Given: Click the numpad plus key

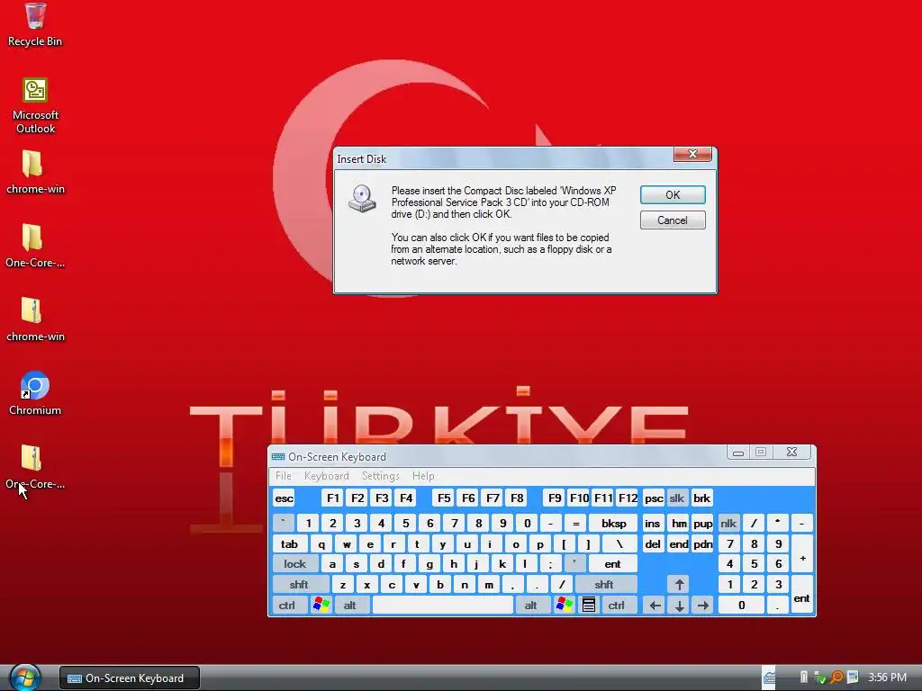Looking at the screenshot, I should tap(802, 553).
